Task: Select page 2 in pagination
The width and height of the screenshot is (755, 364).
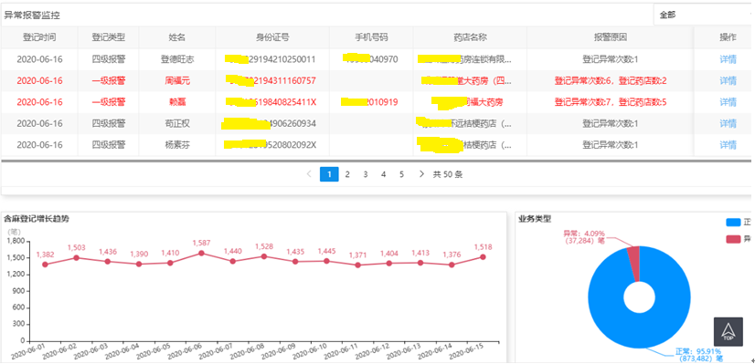Action: pos(347,174)
